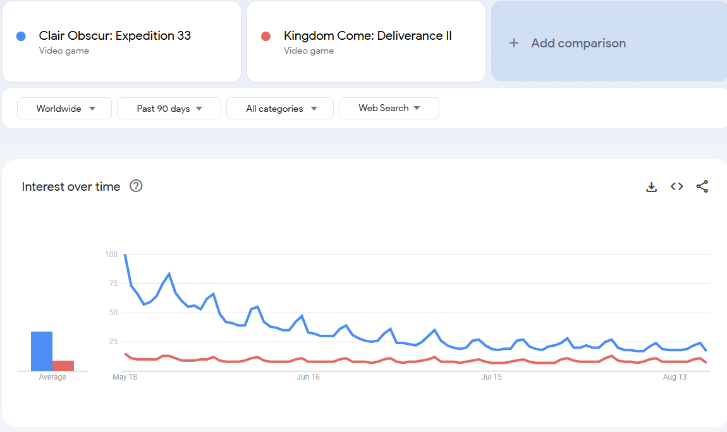This screenshot has width=727, height=432.
Task: Open the Interest over time help icon
Action: click(x=136, y=186)
